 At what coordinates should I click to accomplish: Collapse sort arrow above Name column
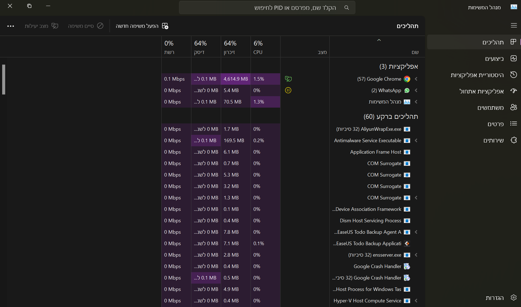click(x=379, y=40)
